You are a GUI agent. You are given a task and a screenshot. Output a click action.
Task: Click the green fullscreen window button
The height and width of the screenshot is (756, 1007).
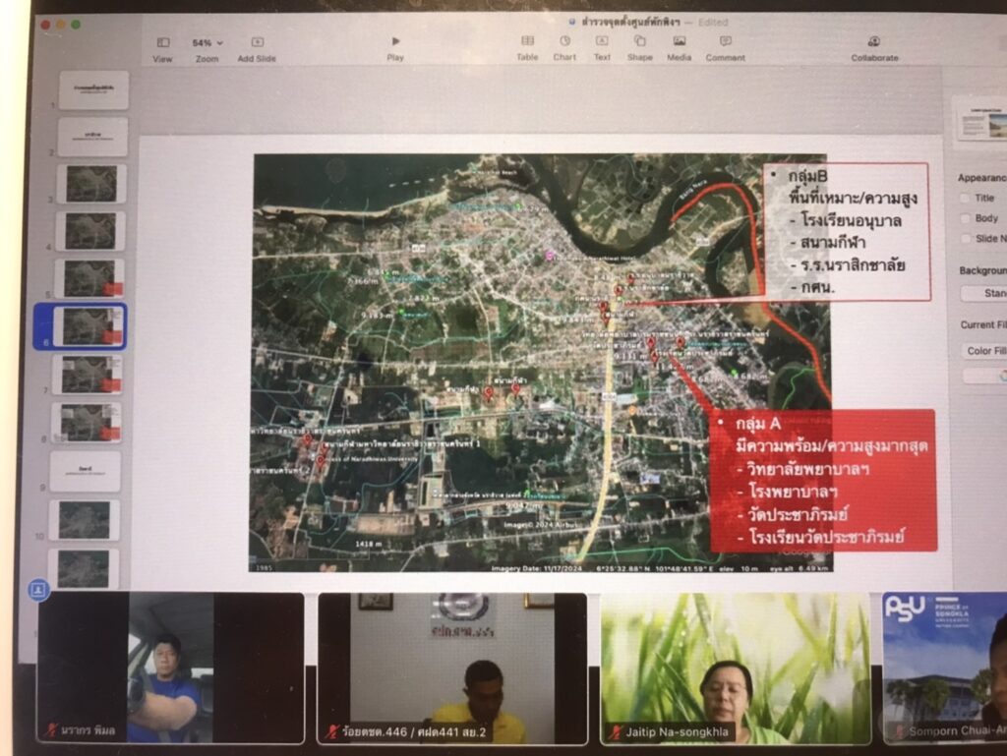(76, 25)
